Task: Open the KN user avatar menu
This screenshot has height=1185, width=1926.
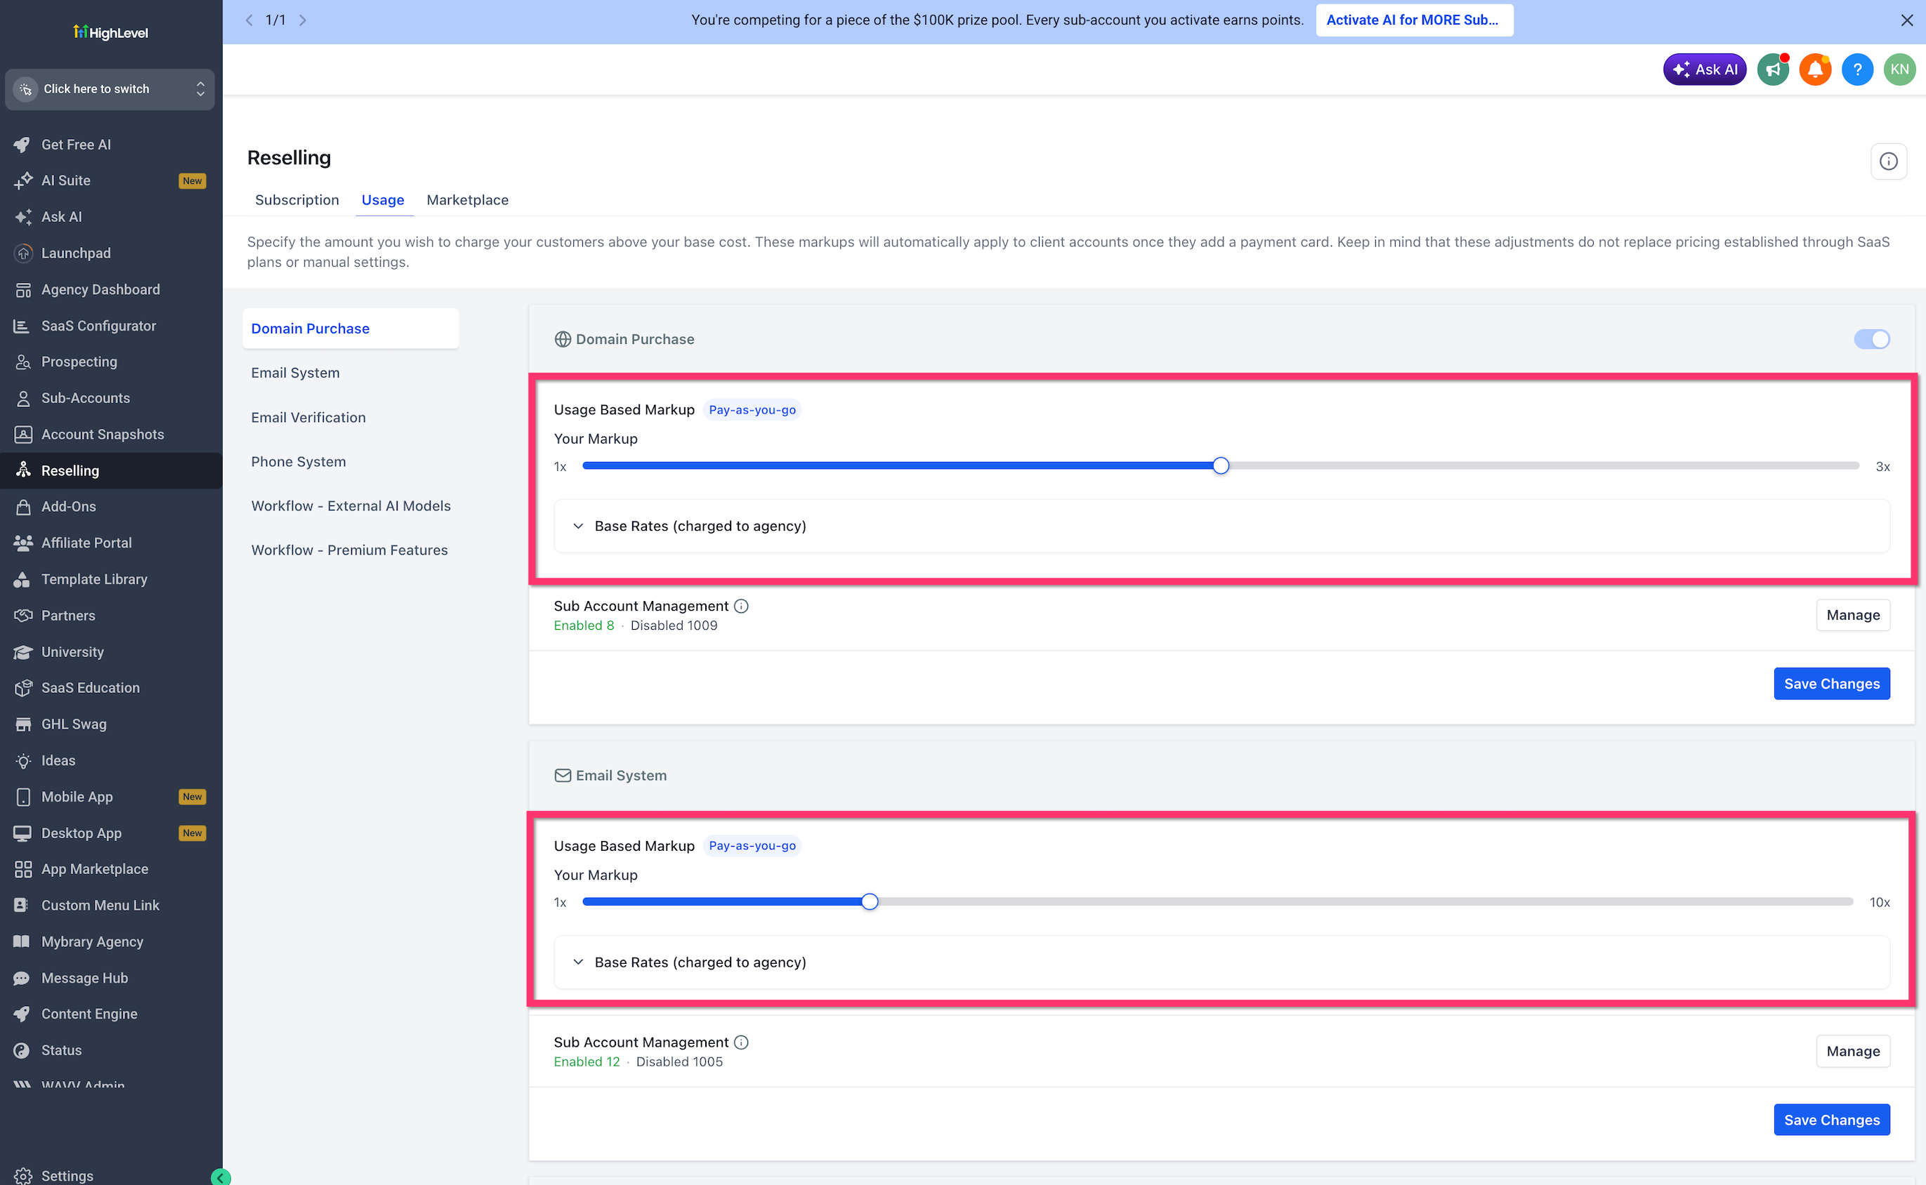Action: pos(1899,69)
